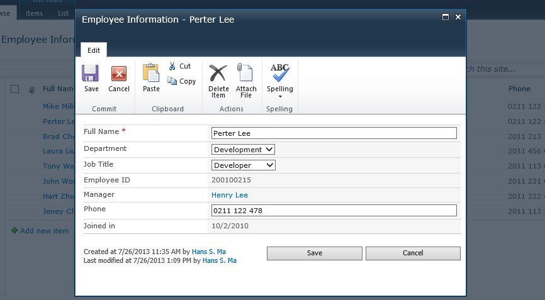Open the Job Title dropdown
The width and height of the screenshot is (545, 300).
coord(244,165)
